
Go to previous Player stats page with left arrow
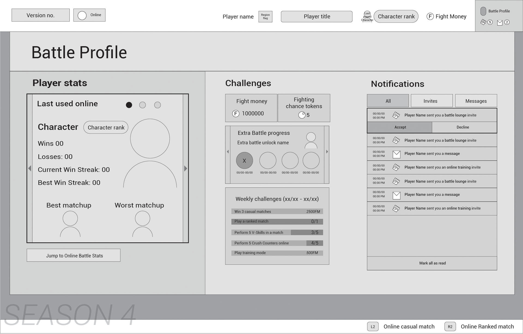click(30, 168)
